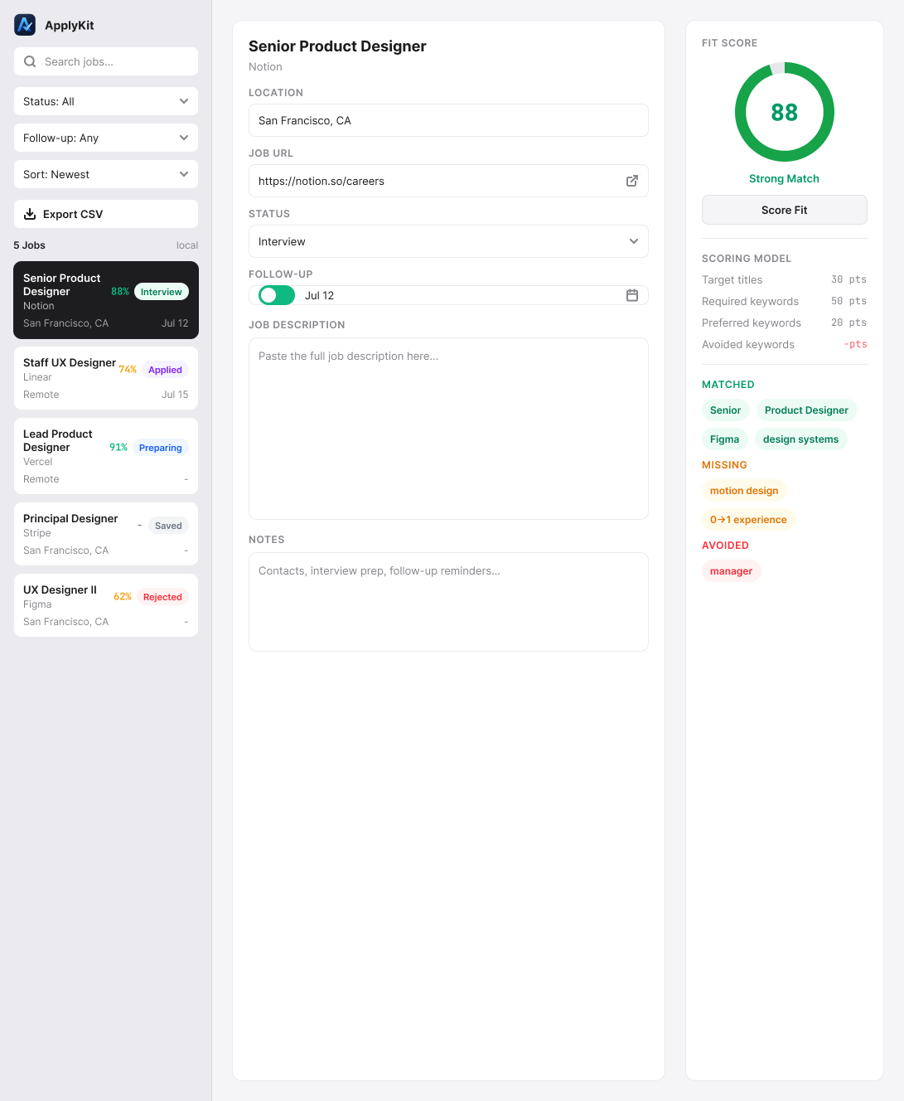Click the Export CSV download icon
Image resolution: width=904 pixels, height=1101 pixels.
tap(30, 214)
